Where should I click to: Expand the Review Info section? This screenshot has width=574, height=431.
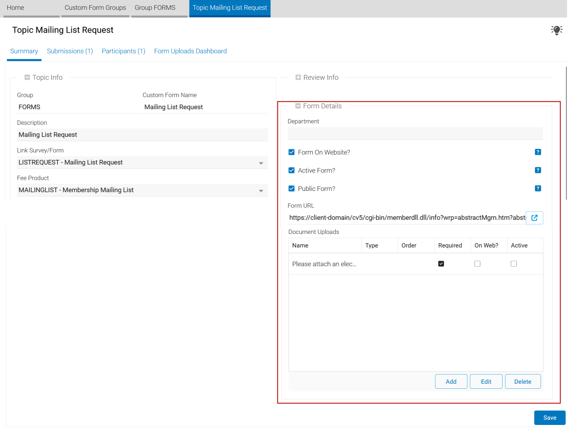pyautogui.click(x=298, y=77)
